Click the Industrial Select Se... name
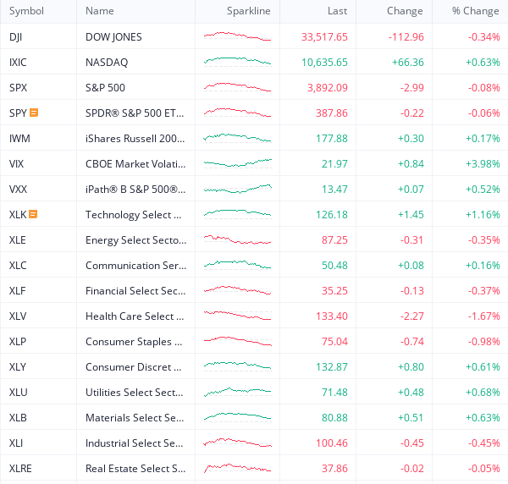Viewport: 508px width, 484px height. point(135,443)
